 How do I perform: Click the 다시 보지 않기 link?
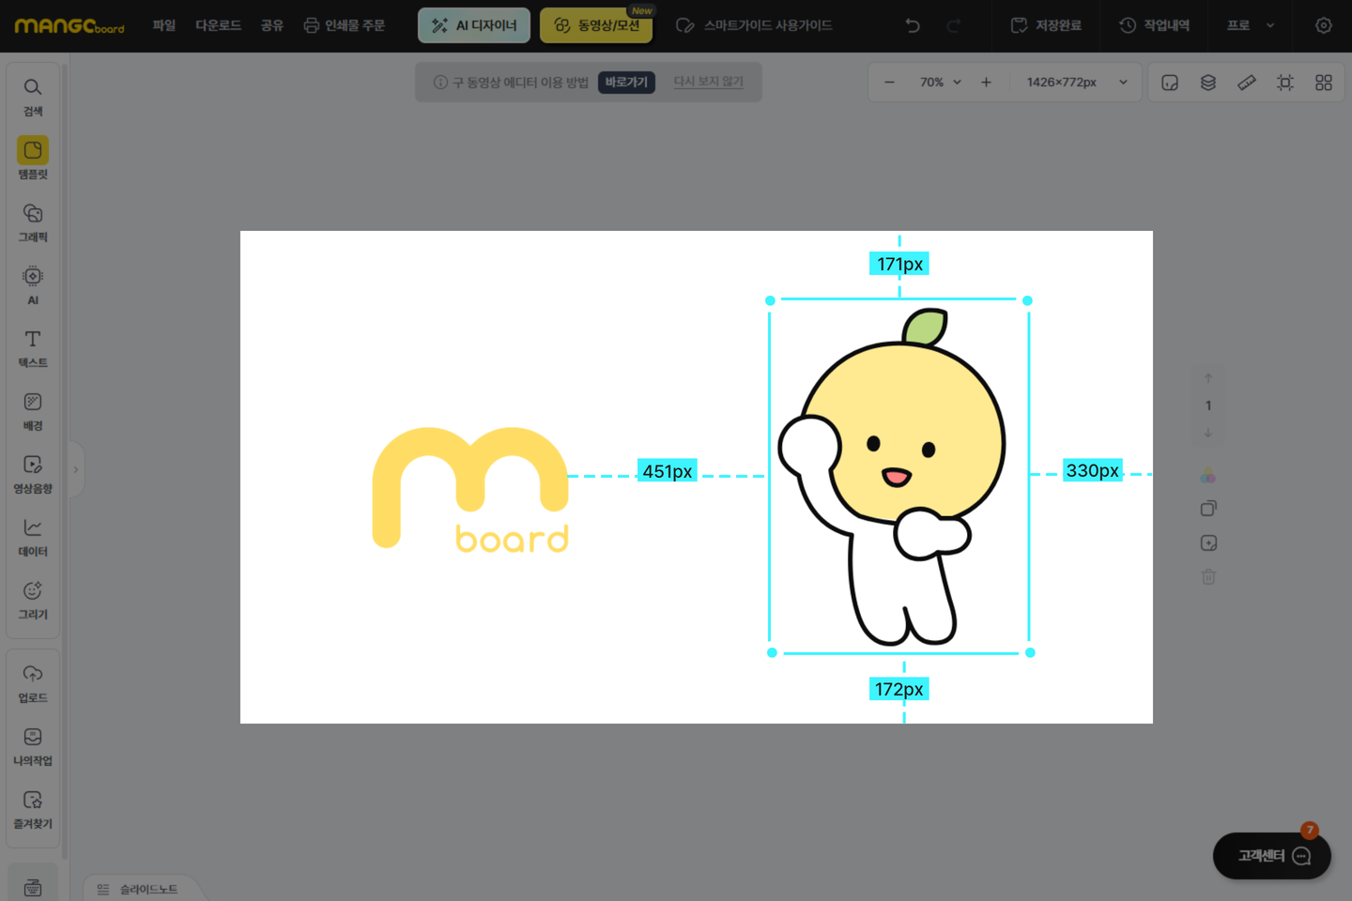pyautogui.click(x=708, y=83)
